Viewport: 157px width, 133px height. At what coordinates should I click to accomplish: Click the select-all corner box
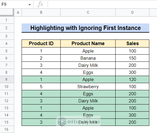click(7, 12)
